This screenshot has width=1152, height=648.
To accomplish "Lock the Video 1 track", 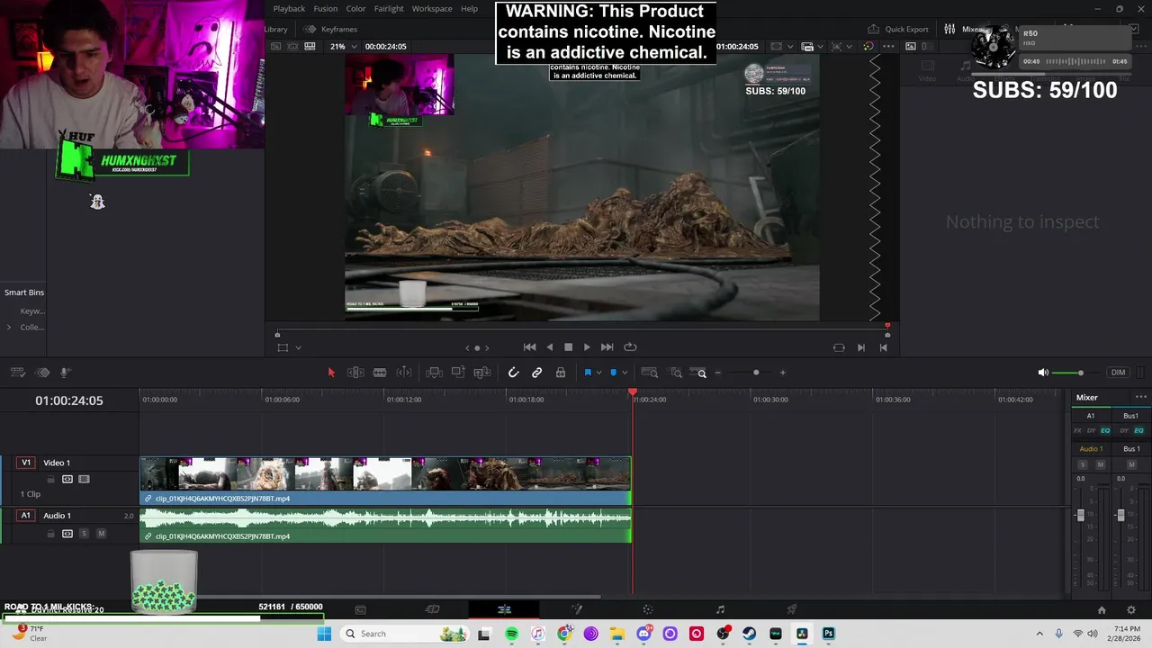I will 50,480.
